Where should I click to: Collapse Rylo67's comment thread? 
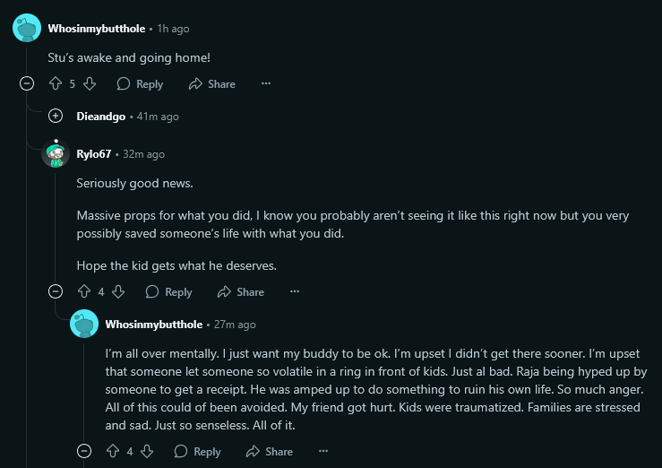point(56,292)
